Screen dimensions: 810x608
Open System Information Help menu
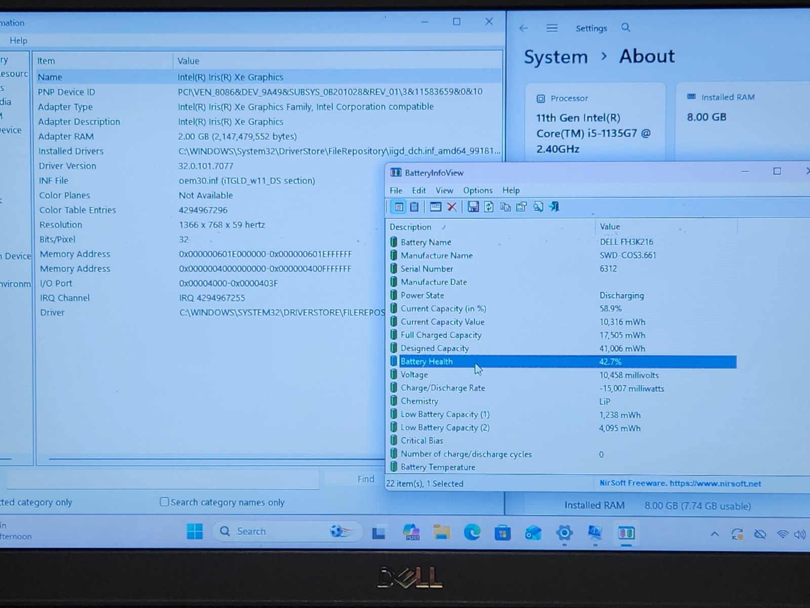pyautogui.click(x=18, y=41)
